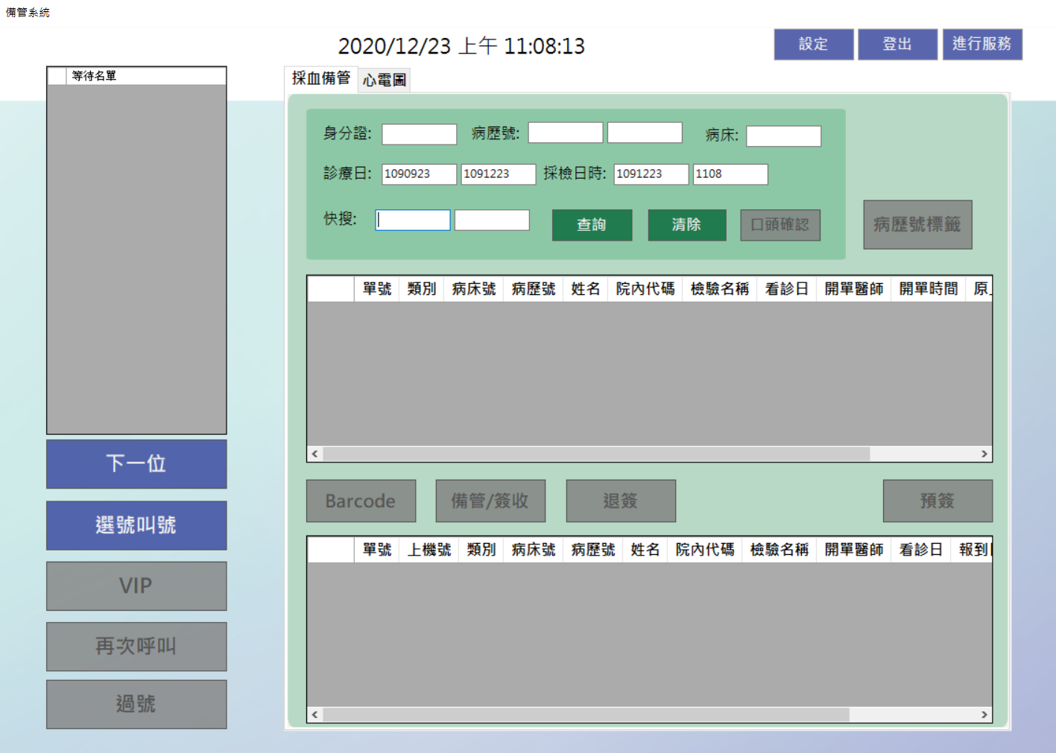Click the 口頭確認 button
The image size is (1056, 753).
tap(780, 225)
